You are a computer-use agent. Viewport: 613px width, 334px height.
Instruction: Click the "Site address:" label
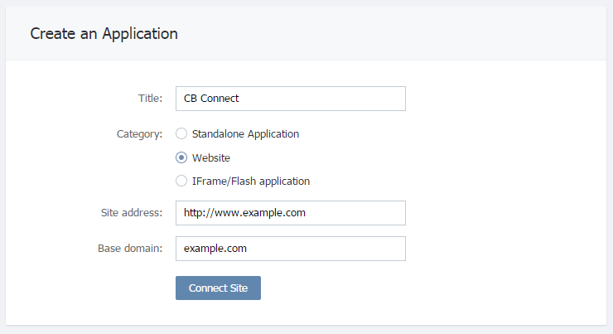[x=132, y=213]
